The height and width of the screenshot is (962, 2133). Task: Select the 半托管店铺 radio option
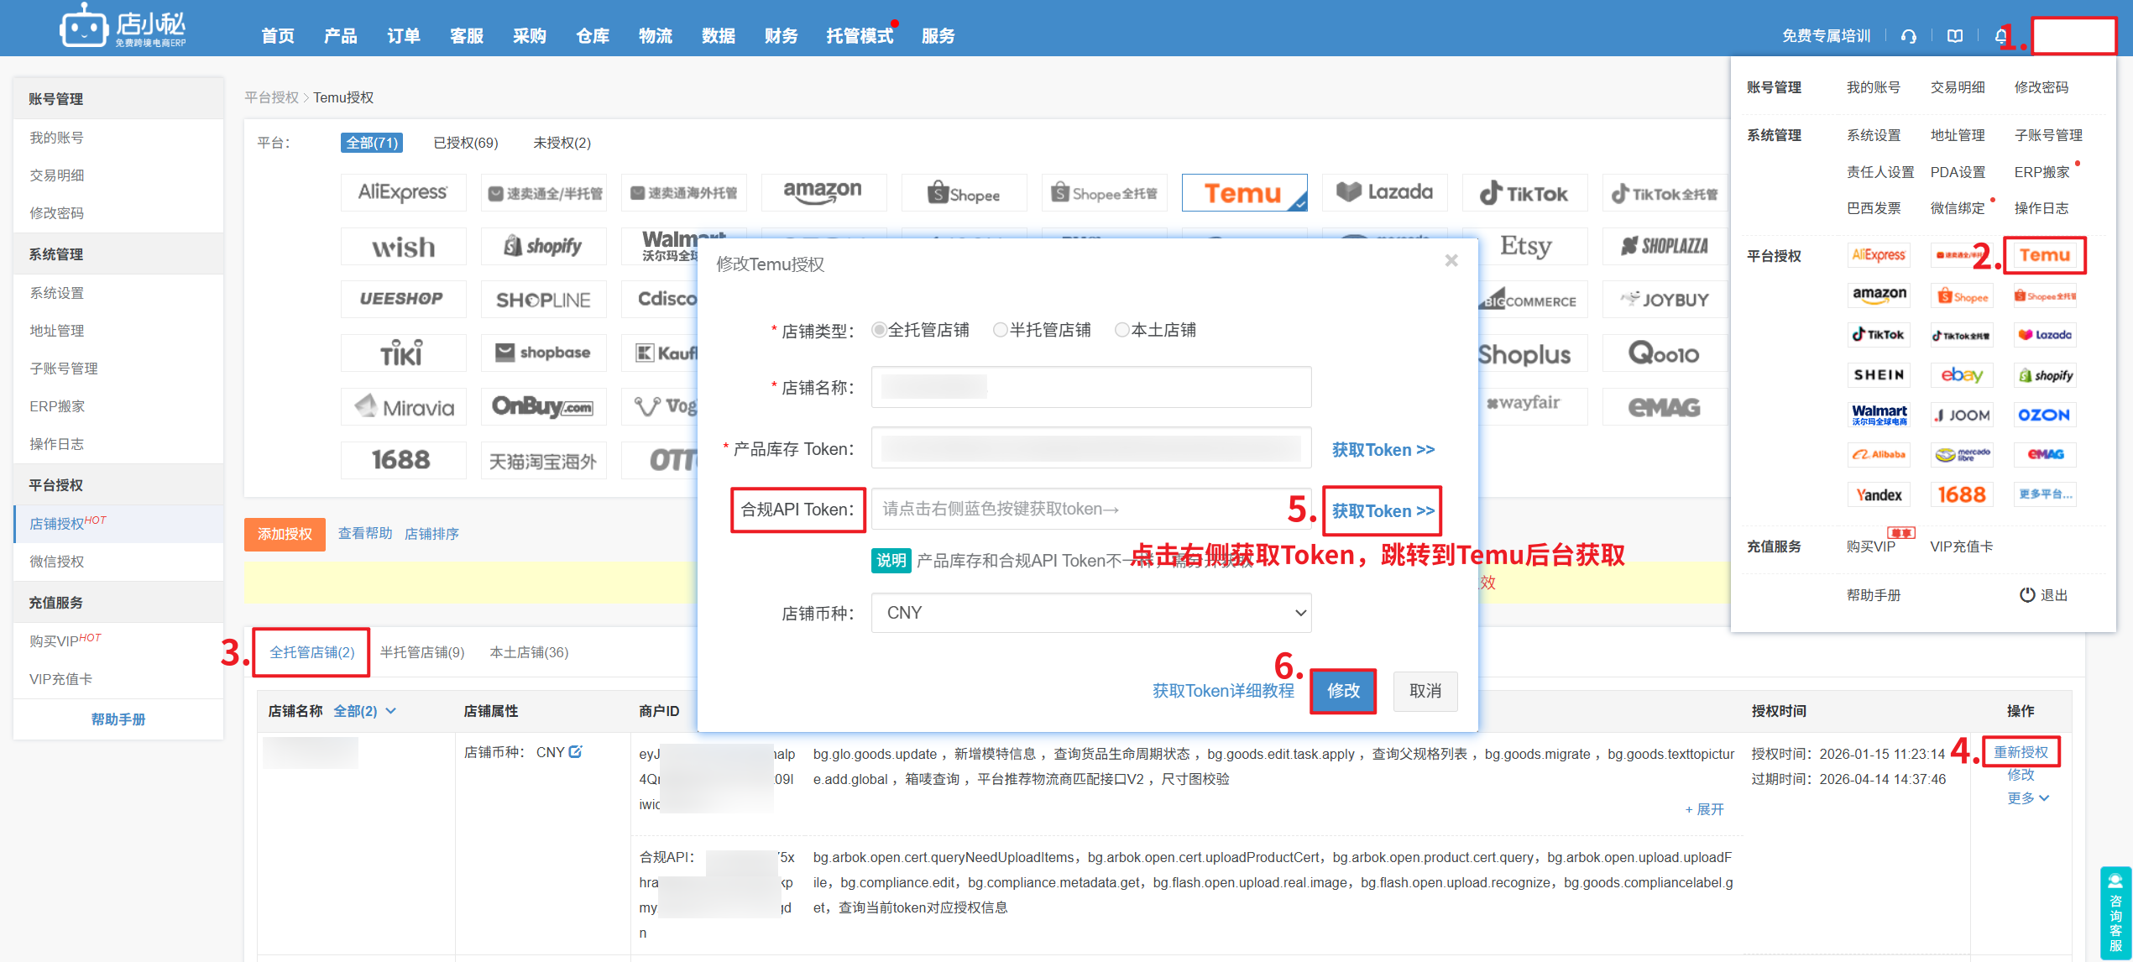click(1000, 330)
